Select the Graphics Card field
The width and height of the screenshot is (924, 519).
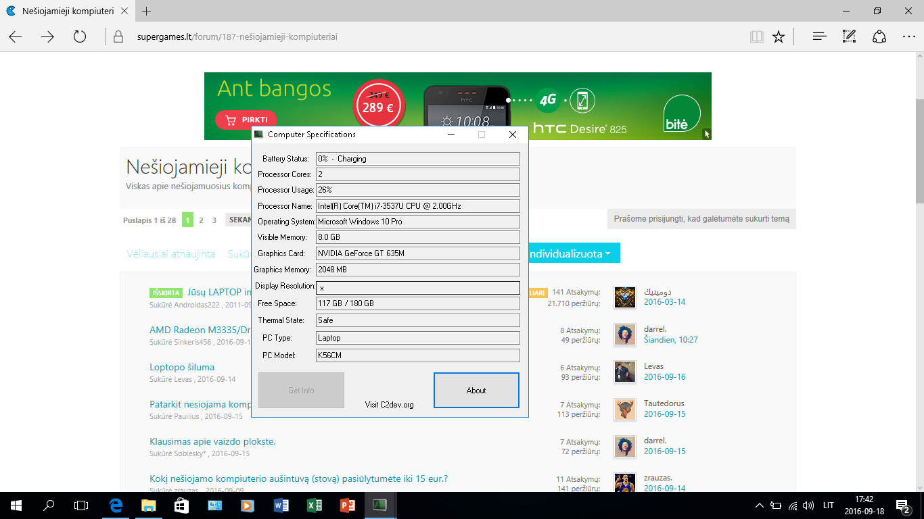pos(417,253)
